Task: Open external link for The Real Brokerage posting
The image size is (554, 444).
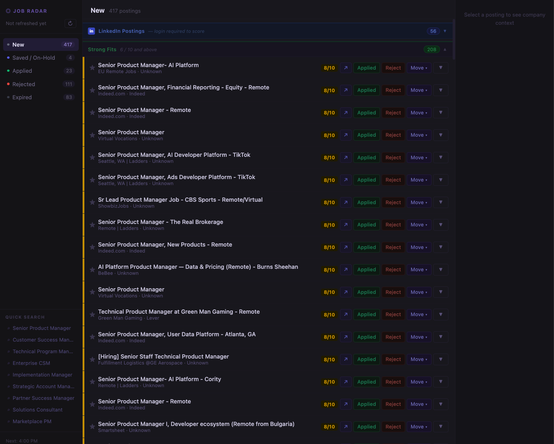Action: pos(346,225)
